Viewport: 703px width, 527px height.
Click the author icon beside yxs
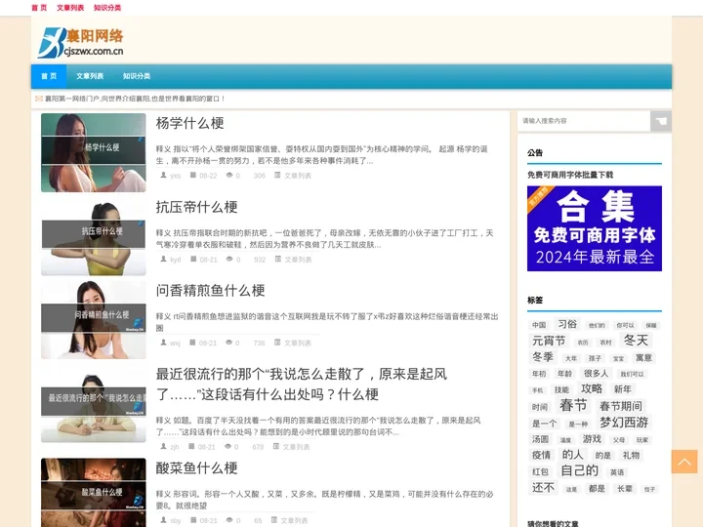click(x=164, y=176)
